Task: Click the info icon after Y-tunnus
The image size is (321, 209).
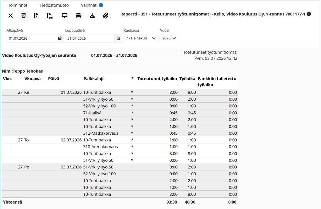Action: 309,14
